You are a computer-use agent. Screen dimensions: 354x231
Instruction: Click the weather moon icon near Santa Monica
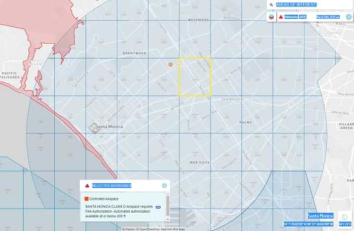coord(345,217)
